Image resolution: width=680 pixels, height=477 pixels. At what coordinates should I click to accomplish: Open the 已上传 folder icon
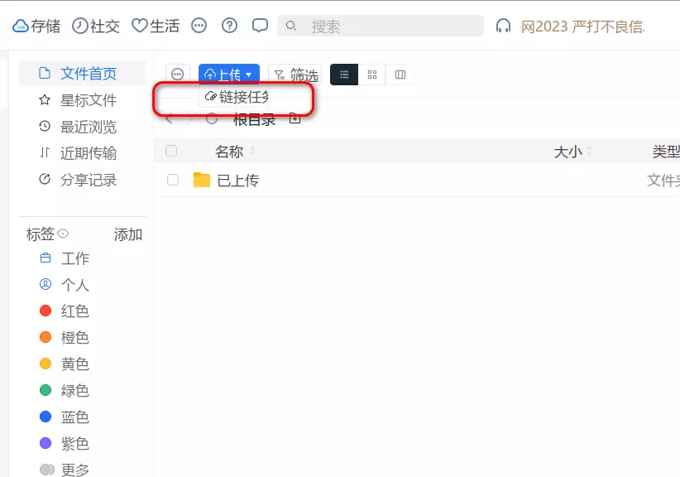(202, 180)
